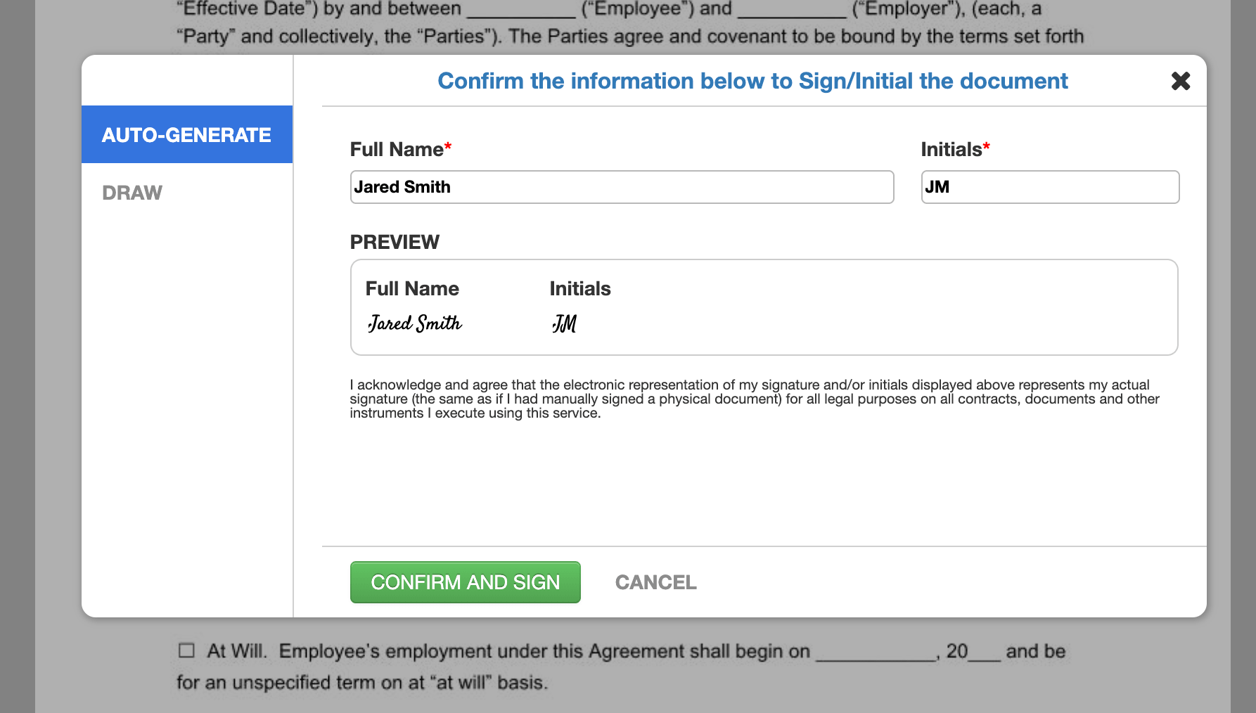Image resolution: width=1256 pixels, height=713 pixels.
Task: Switch to the AUTO-GENERATE tab
Action: click(x=186, y=134)
